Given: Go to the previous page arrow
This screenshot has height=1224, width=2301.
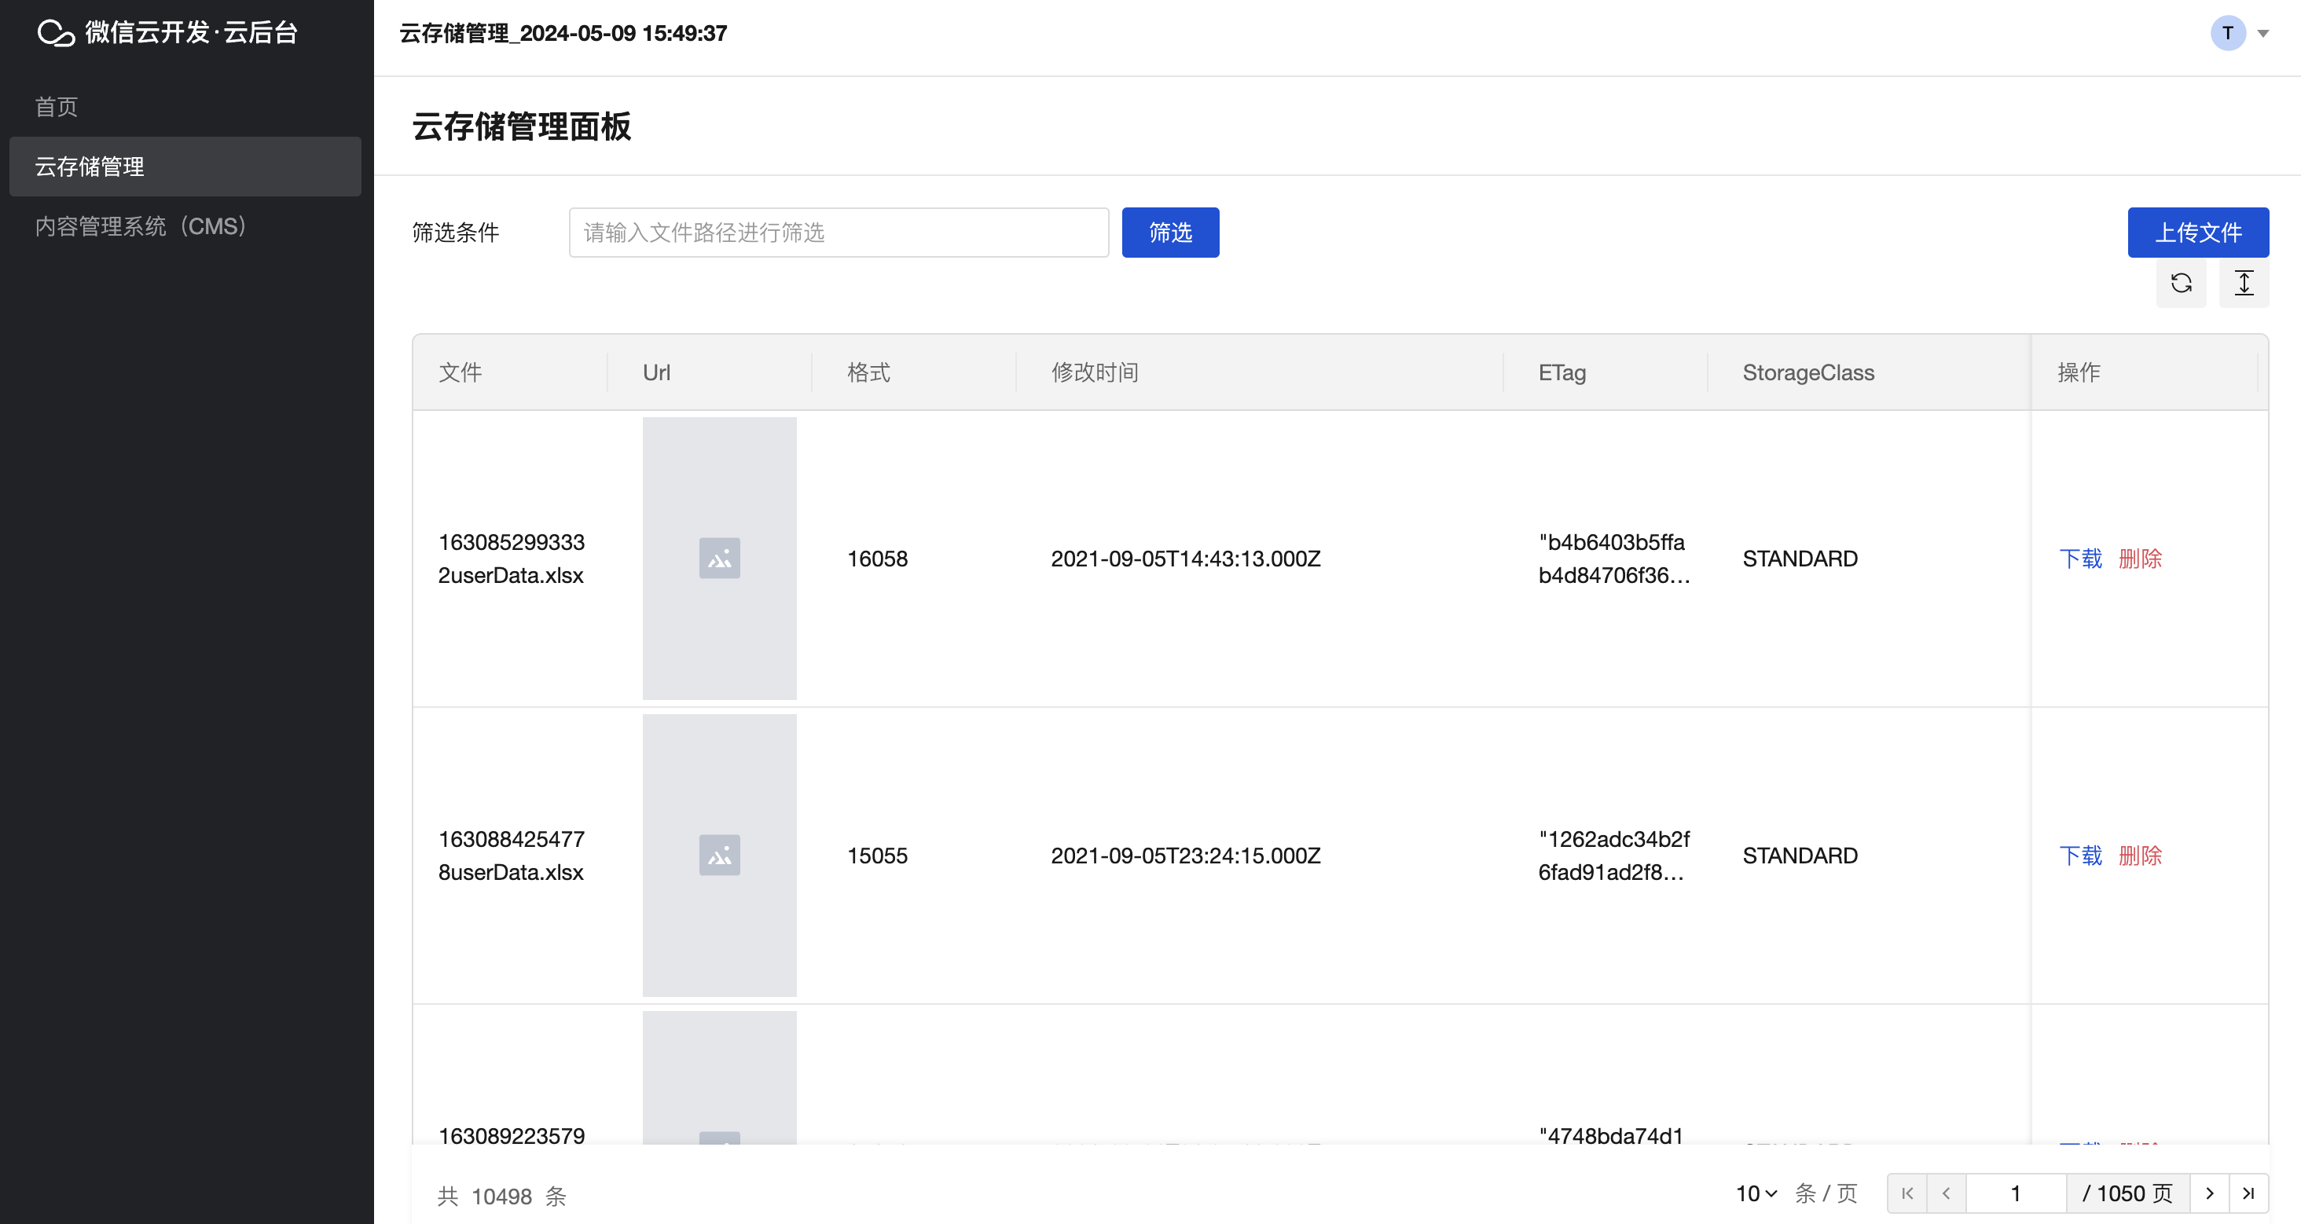Looking at the screenshot, I should (x=1946, y=1193).
